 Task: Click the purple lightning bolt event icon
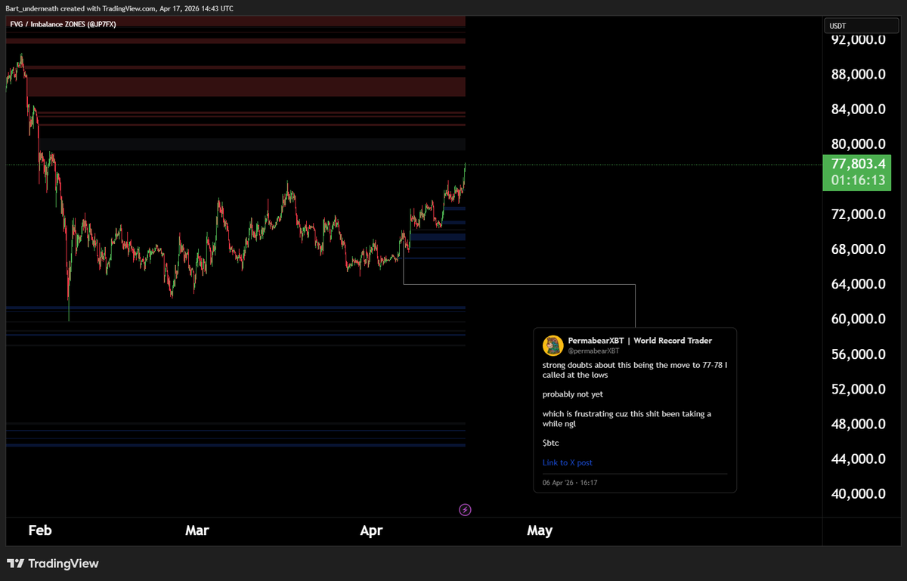pyautogui.click(x=466, y=510)
